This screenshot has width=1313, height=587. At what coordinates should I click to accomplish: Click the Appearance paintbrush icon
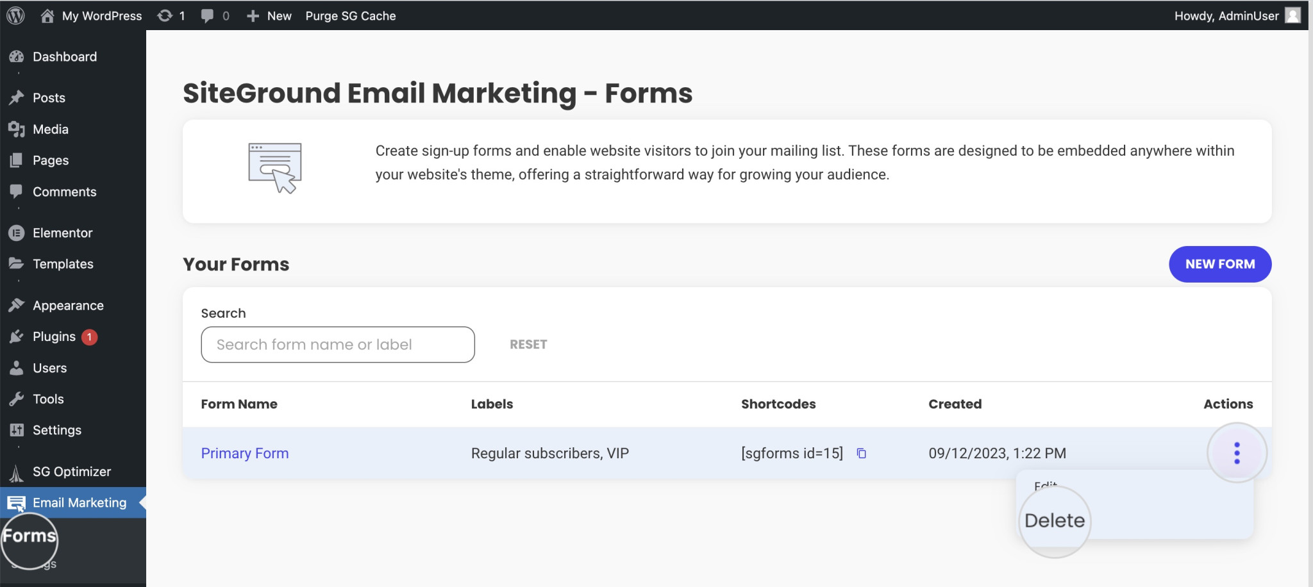pos(17,305)
